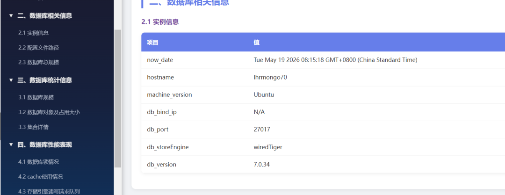
Task: Go to 2.2 配置文件路径 in sidebar
Action: click(x=39, y=48)
